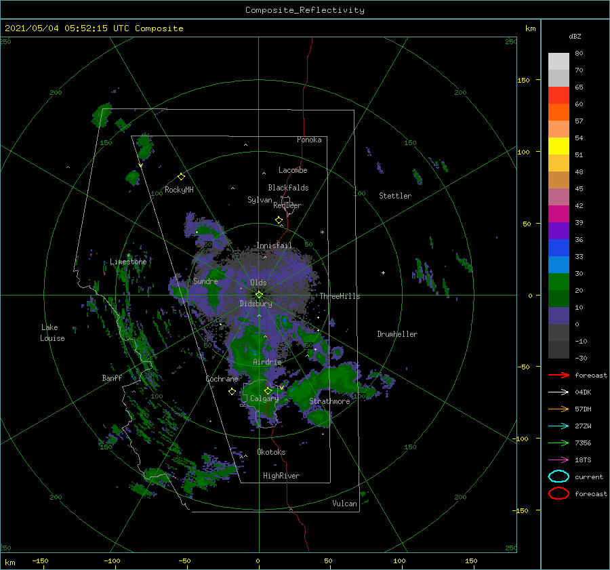The height and width of the screenshot is (570, 610).
Task: Click the Cochrane town label
Action: 222,379
